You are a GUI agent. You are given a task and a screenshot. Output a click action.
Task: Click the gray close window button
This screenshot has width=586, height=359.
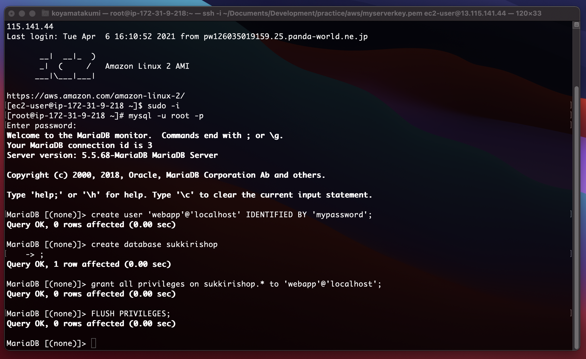[x=11, y=13]
